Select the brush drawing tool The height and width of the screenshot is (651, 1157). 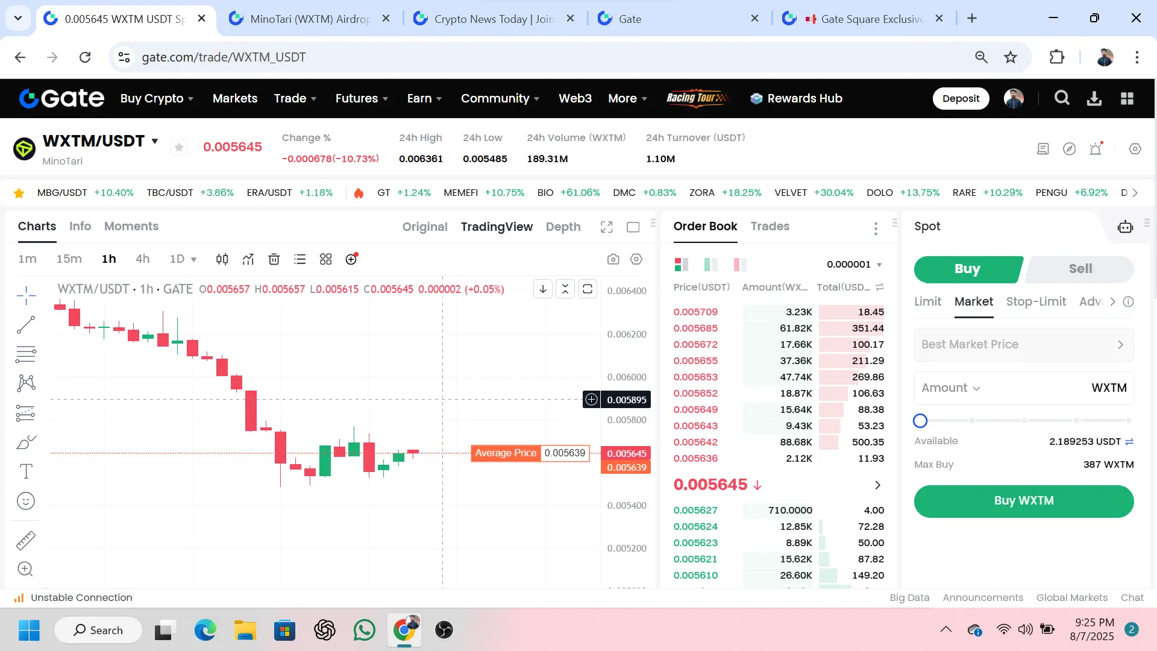click(x=26, y=442)
